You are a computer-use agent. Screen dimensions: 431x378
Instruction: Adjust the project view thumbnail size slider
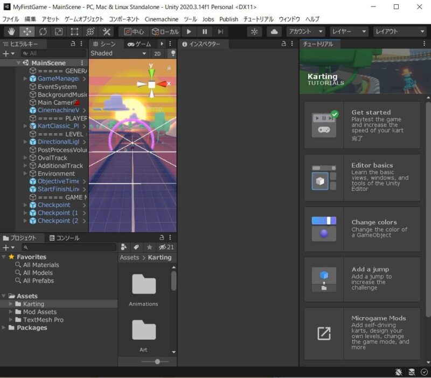(156, 362)
